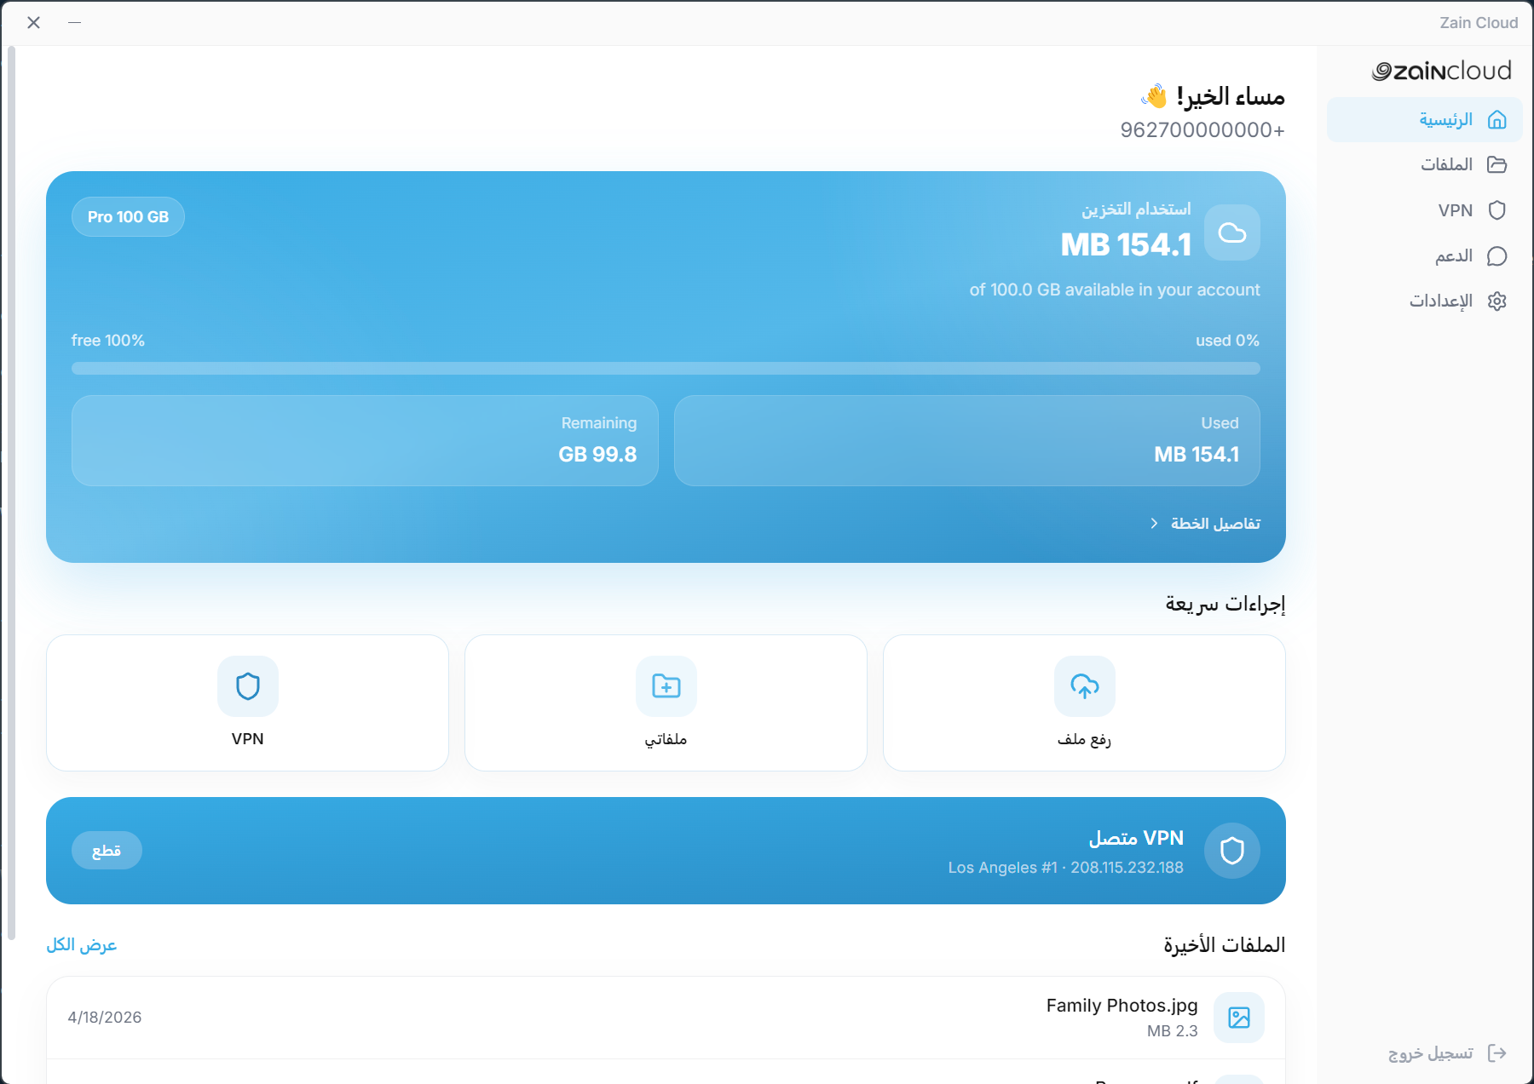Click the رفع ملف upload card

(1084, 703)
